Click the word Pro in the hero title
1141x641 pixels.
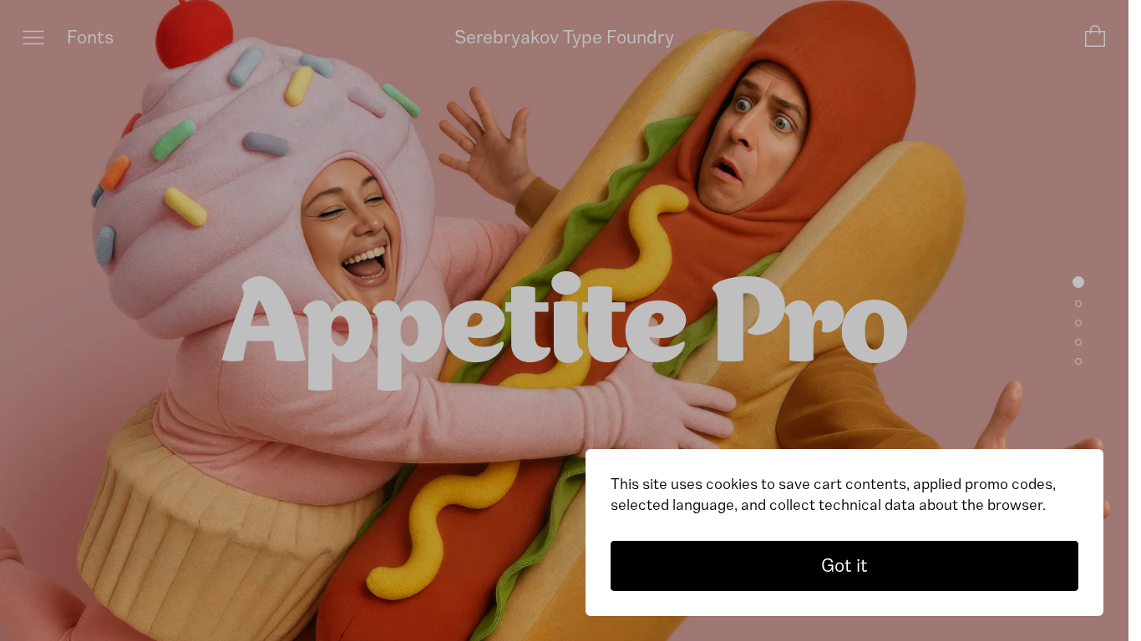point(810,321)
